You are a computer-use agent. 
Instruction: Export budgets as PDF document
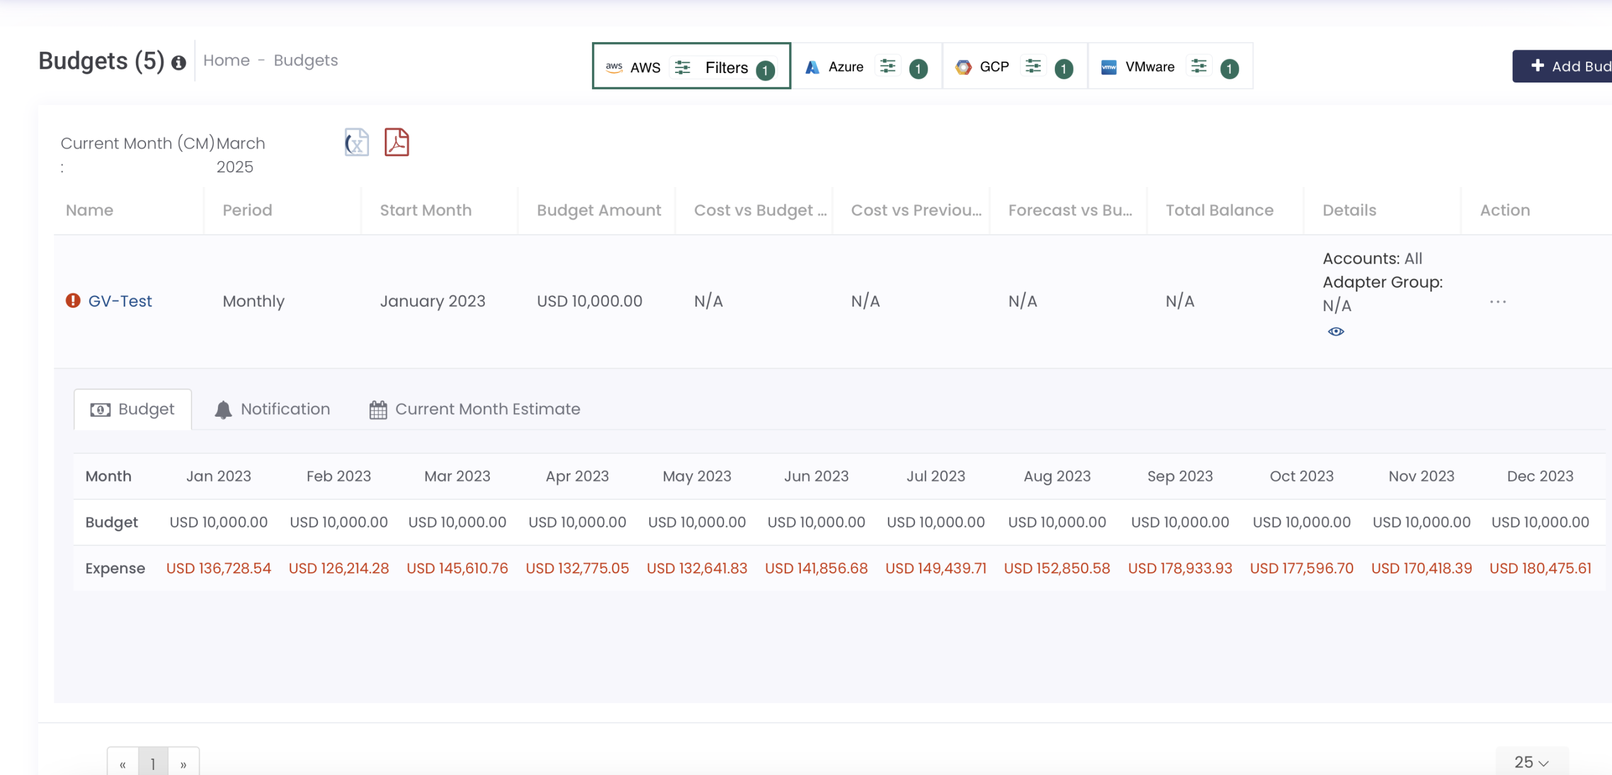pyautogui.click(x=397, y=142)
